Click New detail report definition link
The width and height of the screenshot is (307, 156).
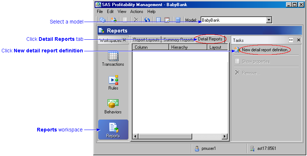pyautogui.click(x=264, y=50)
